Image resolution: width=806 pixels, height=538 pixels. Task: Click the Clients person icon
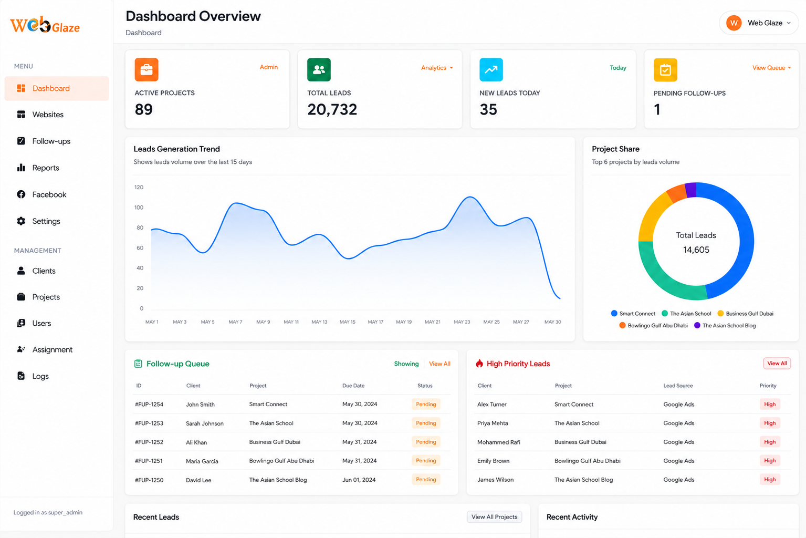pos(21,271)
